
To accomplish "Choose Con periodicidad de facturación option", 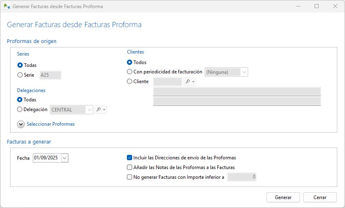I will [x=130, y=72].
